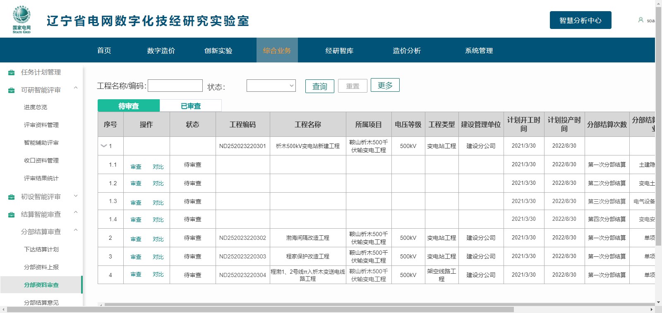Click the 计划投产时间 column header
The width and height of the screenshot is (662, 313).
pyautogui.click(x=564, y=124)
